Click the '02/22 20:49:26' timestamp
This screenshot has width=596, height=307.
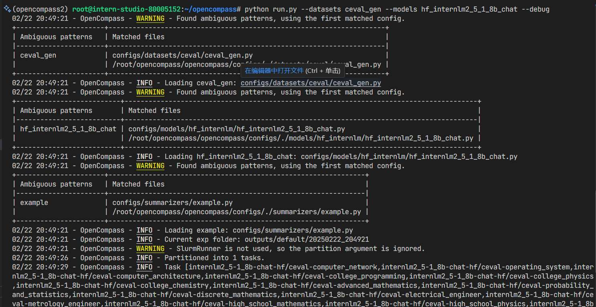(x=40, y=258)
